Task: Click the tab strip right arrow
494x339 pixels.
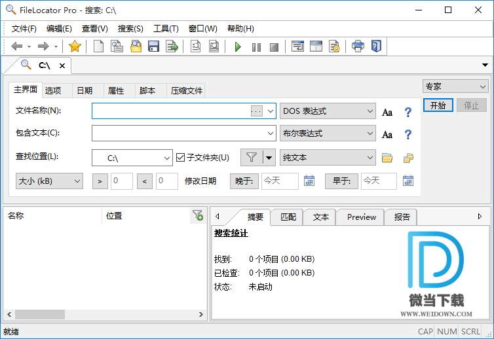Action: click(480, 216)
